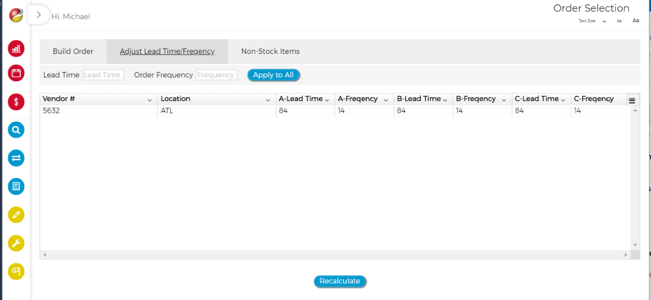
Task: Open the red calendar sidebar icon
Action: (17, 74)
